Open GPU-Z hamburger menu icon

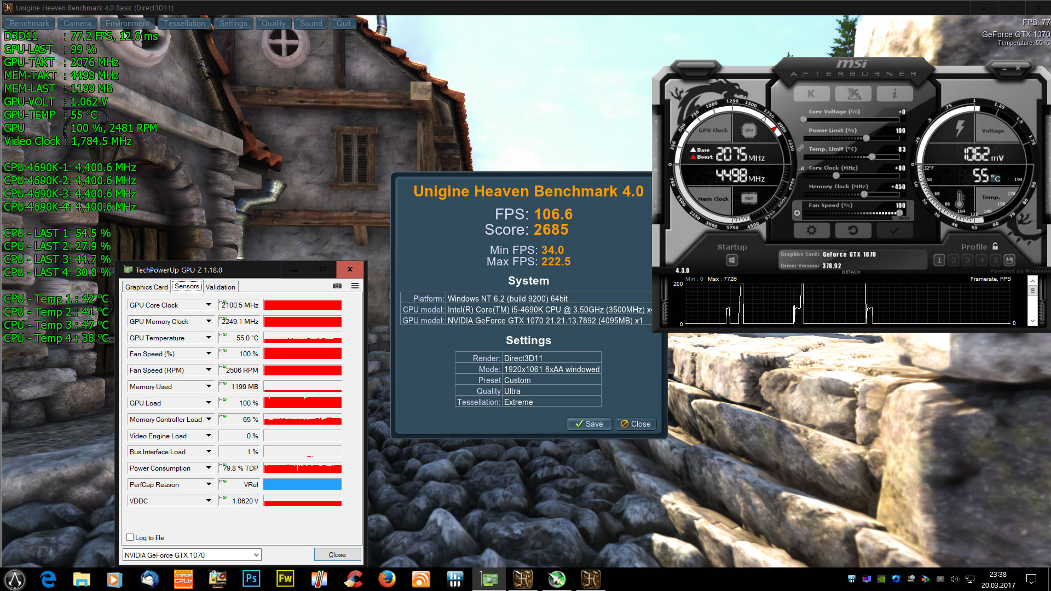[355, 286]
